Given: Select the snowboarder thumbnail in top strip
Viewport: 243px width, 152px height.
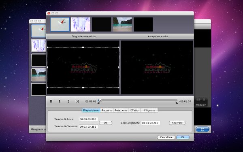Looking at the screenshot, I should coord(60,24).
